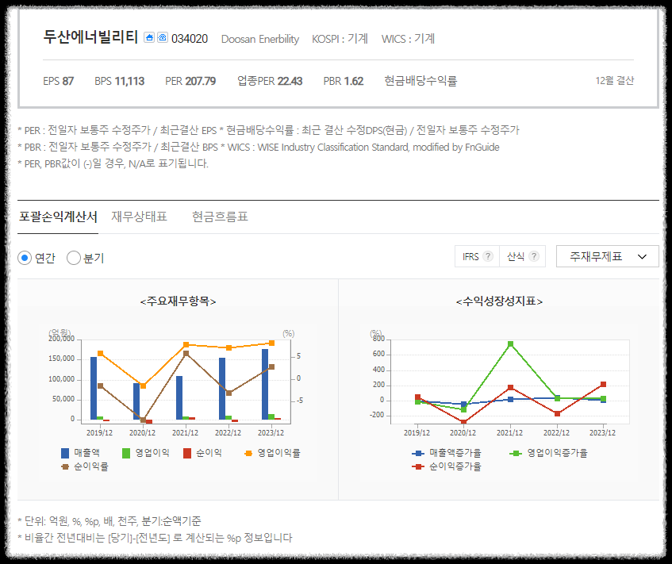Click the BPS 11,113 value
This screenshot has width=672, height=564.
120,81
